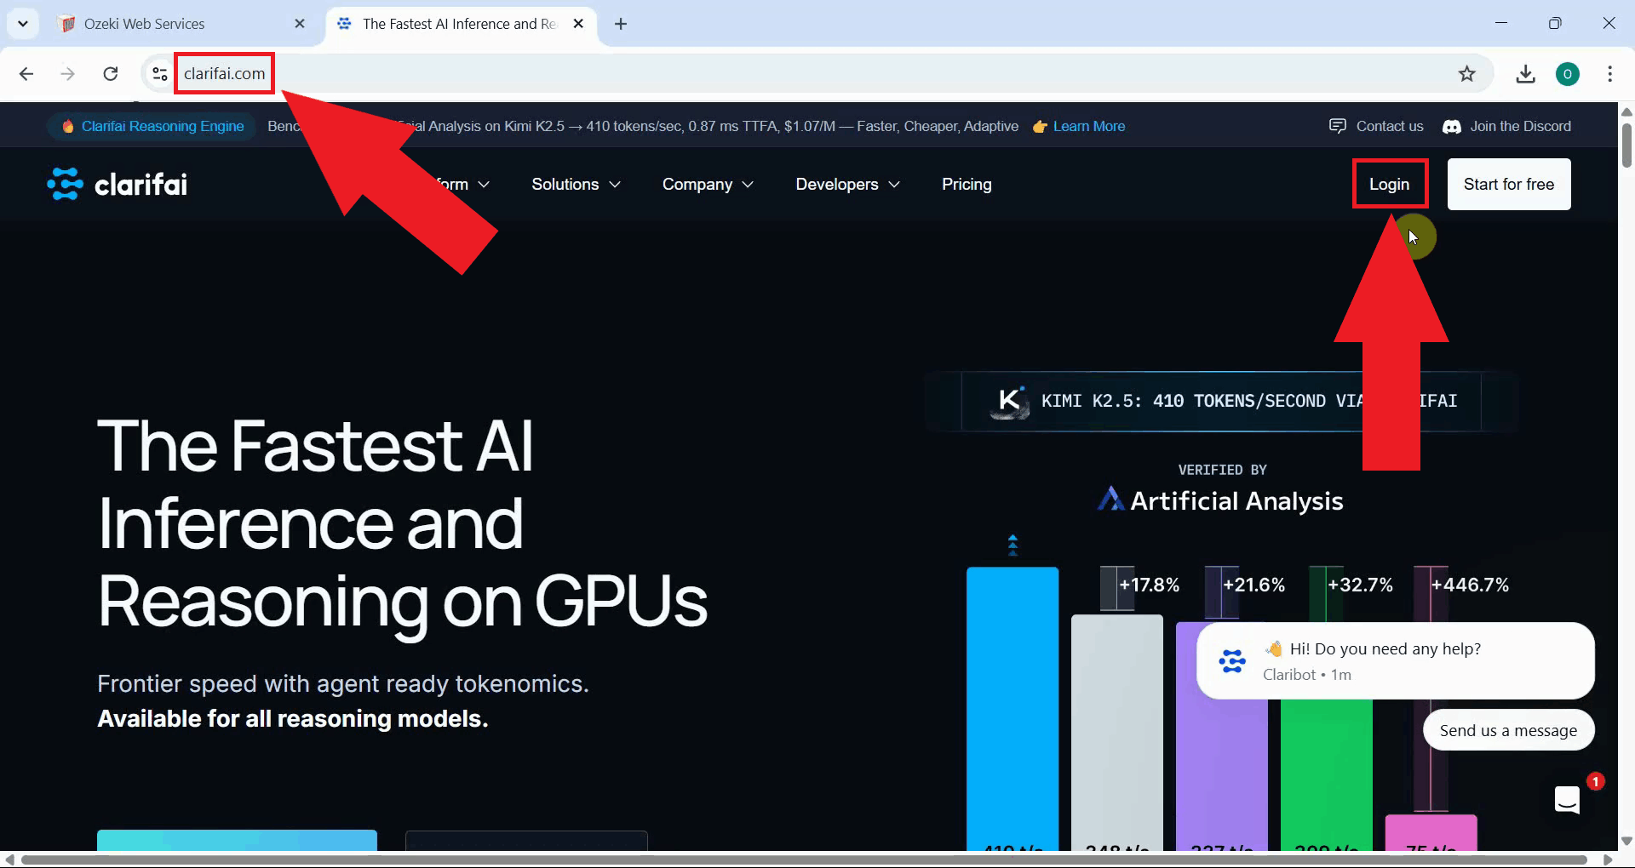Reload the current page
Viewport: 1635px width, 868px height.
click(x=111, y=74)
